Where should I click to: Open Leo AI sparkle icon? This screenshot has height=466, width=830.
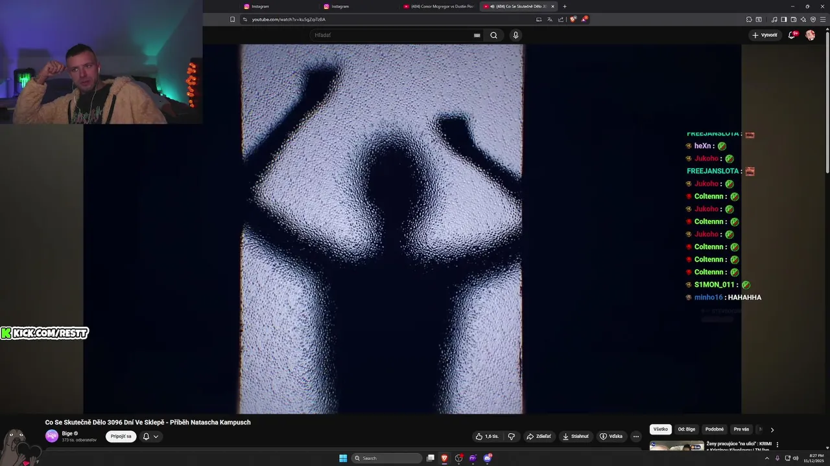coord(803,19)
